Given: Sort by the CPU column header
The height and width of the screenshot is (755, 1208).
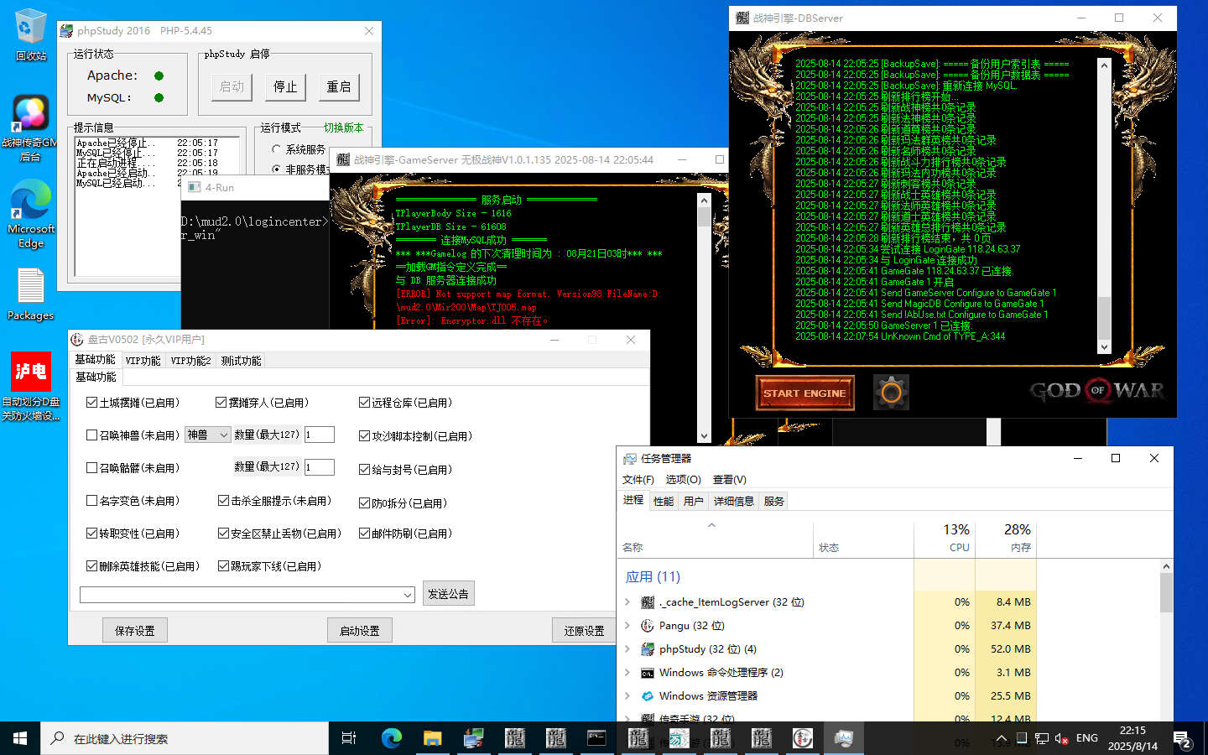Looking at the screenshot, I should 945,537.
